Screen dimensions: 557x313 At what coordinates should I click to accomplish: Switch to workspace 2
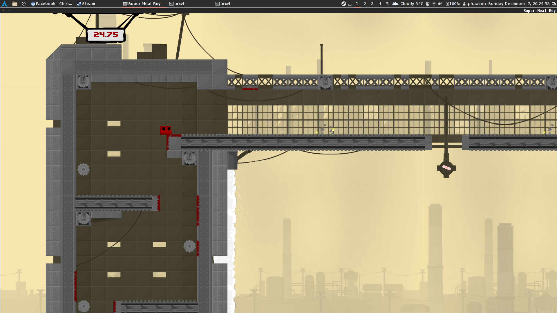pyautogui.click(x=365, y=4)
